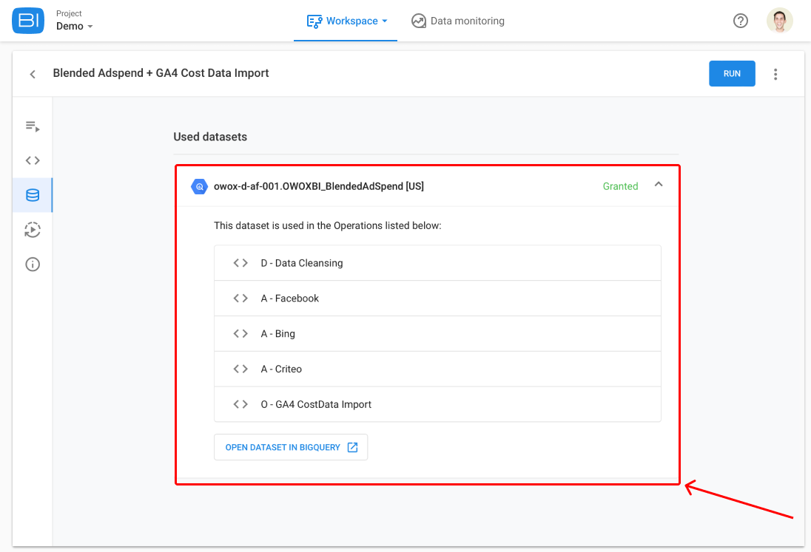Click the Used datasets heading
811x552 pixels.
pos(210,137)
